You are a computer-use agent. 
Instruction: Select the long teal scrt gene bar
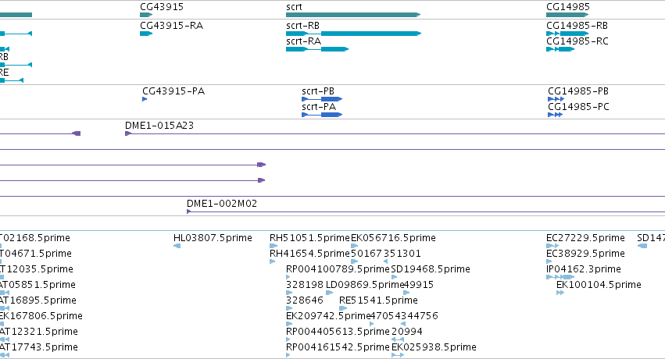click(353, 15)
